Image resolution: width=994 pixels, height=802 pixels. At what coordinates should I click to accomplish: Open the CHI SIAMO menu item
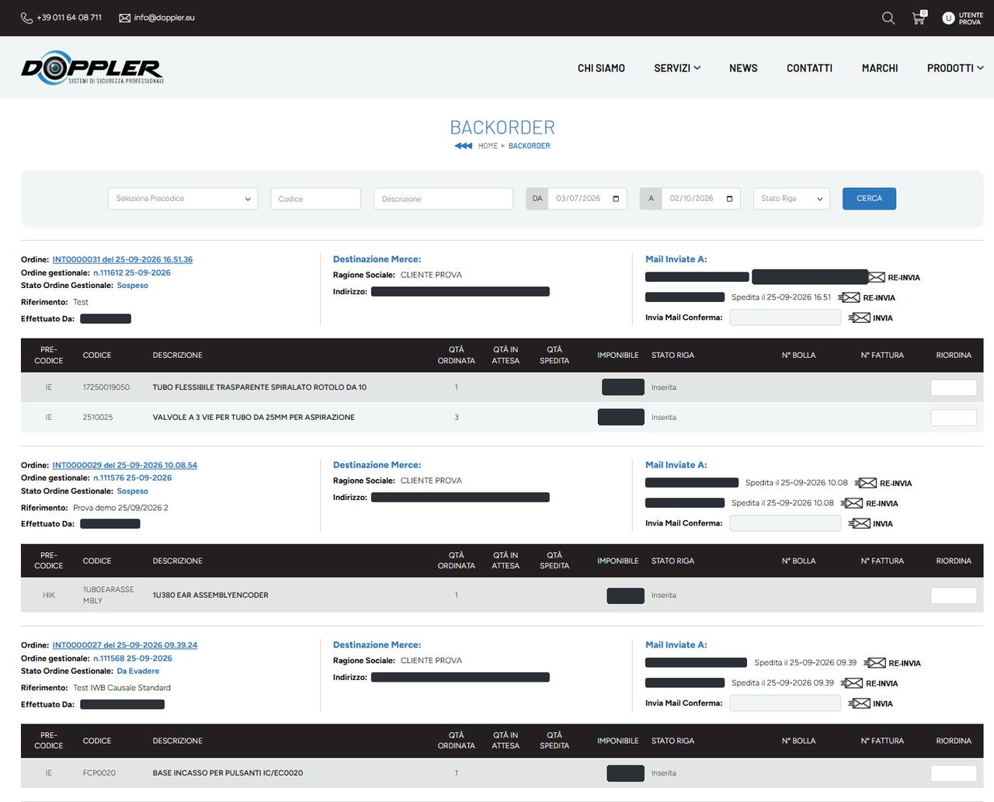tap(601, 68)
